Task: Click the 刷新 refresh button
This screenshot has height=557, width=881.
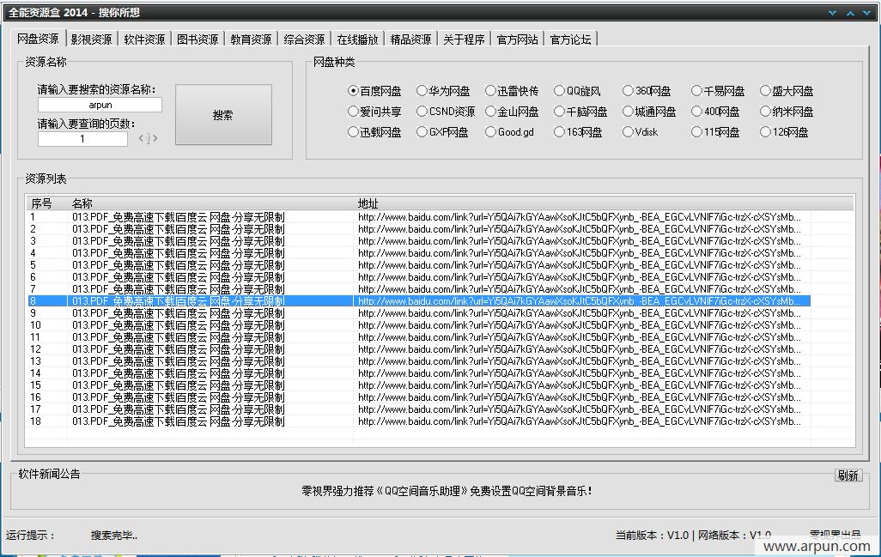Action: [847, 475]
